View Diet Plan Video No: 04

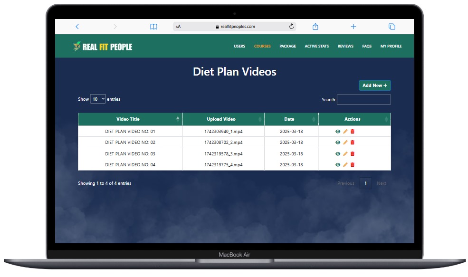(338, 165)
